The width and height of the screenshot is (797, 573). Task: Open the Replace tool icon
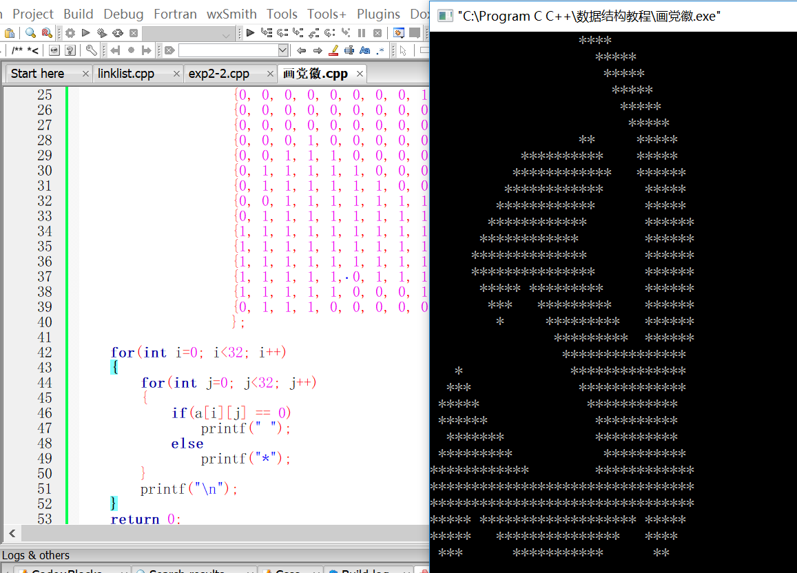click(46, 33)
